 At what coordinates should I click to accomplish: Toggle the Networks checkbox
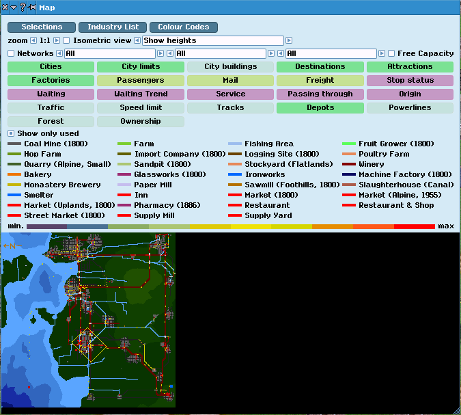point(11,53)
